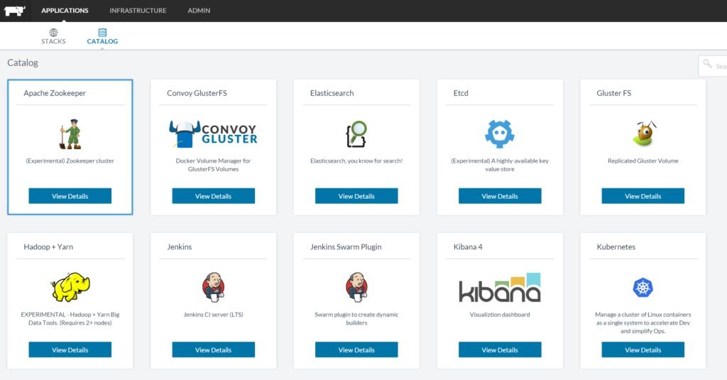This screenshot has width=727, height=380.
Task: Click the 'Gluster FS' card title
Action: click(x=614, y=93)
